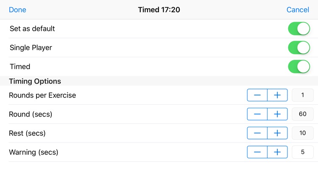Increase Rounds per Exercise with plus
This screenshot has width=318, height=179.
click(x=277, y=95)
